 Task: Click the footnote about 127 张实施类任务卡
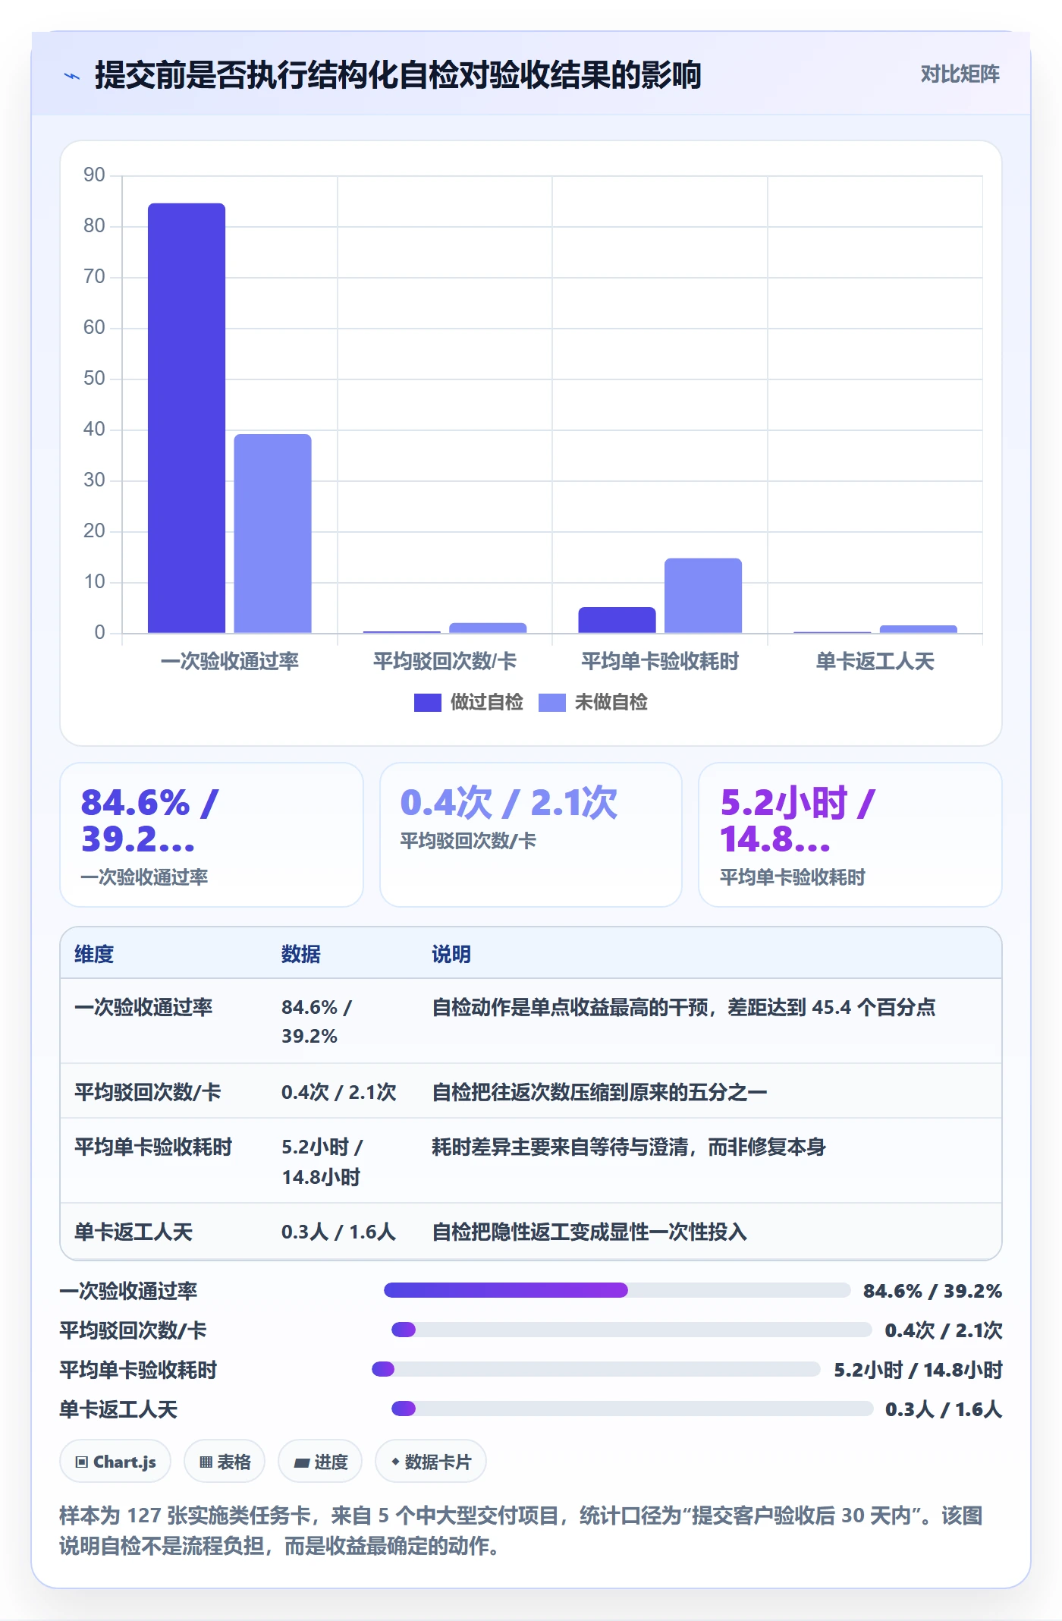[x=521, y=1531]
